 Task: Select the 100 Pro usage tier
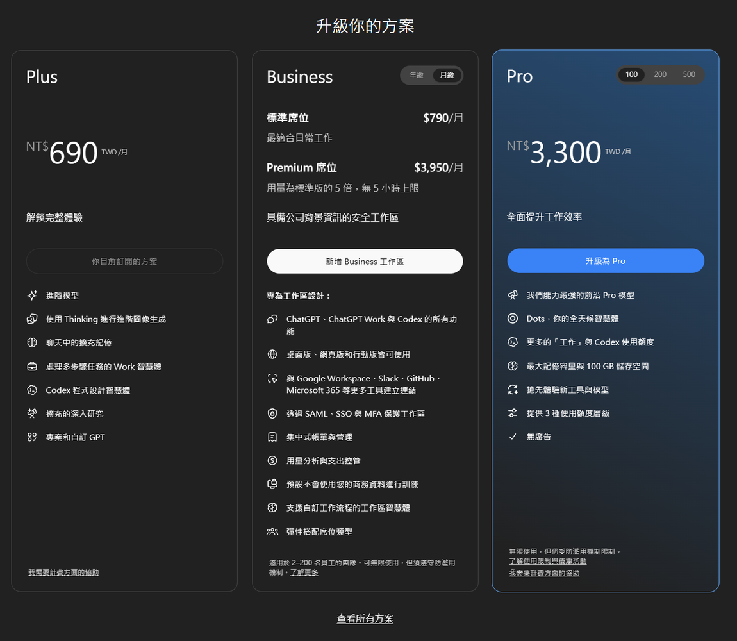click(631, 74)
